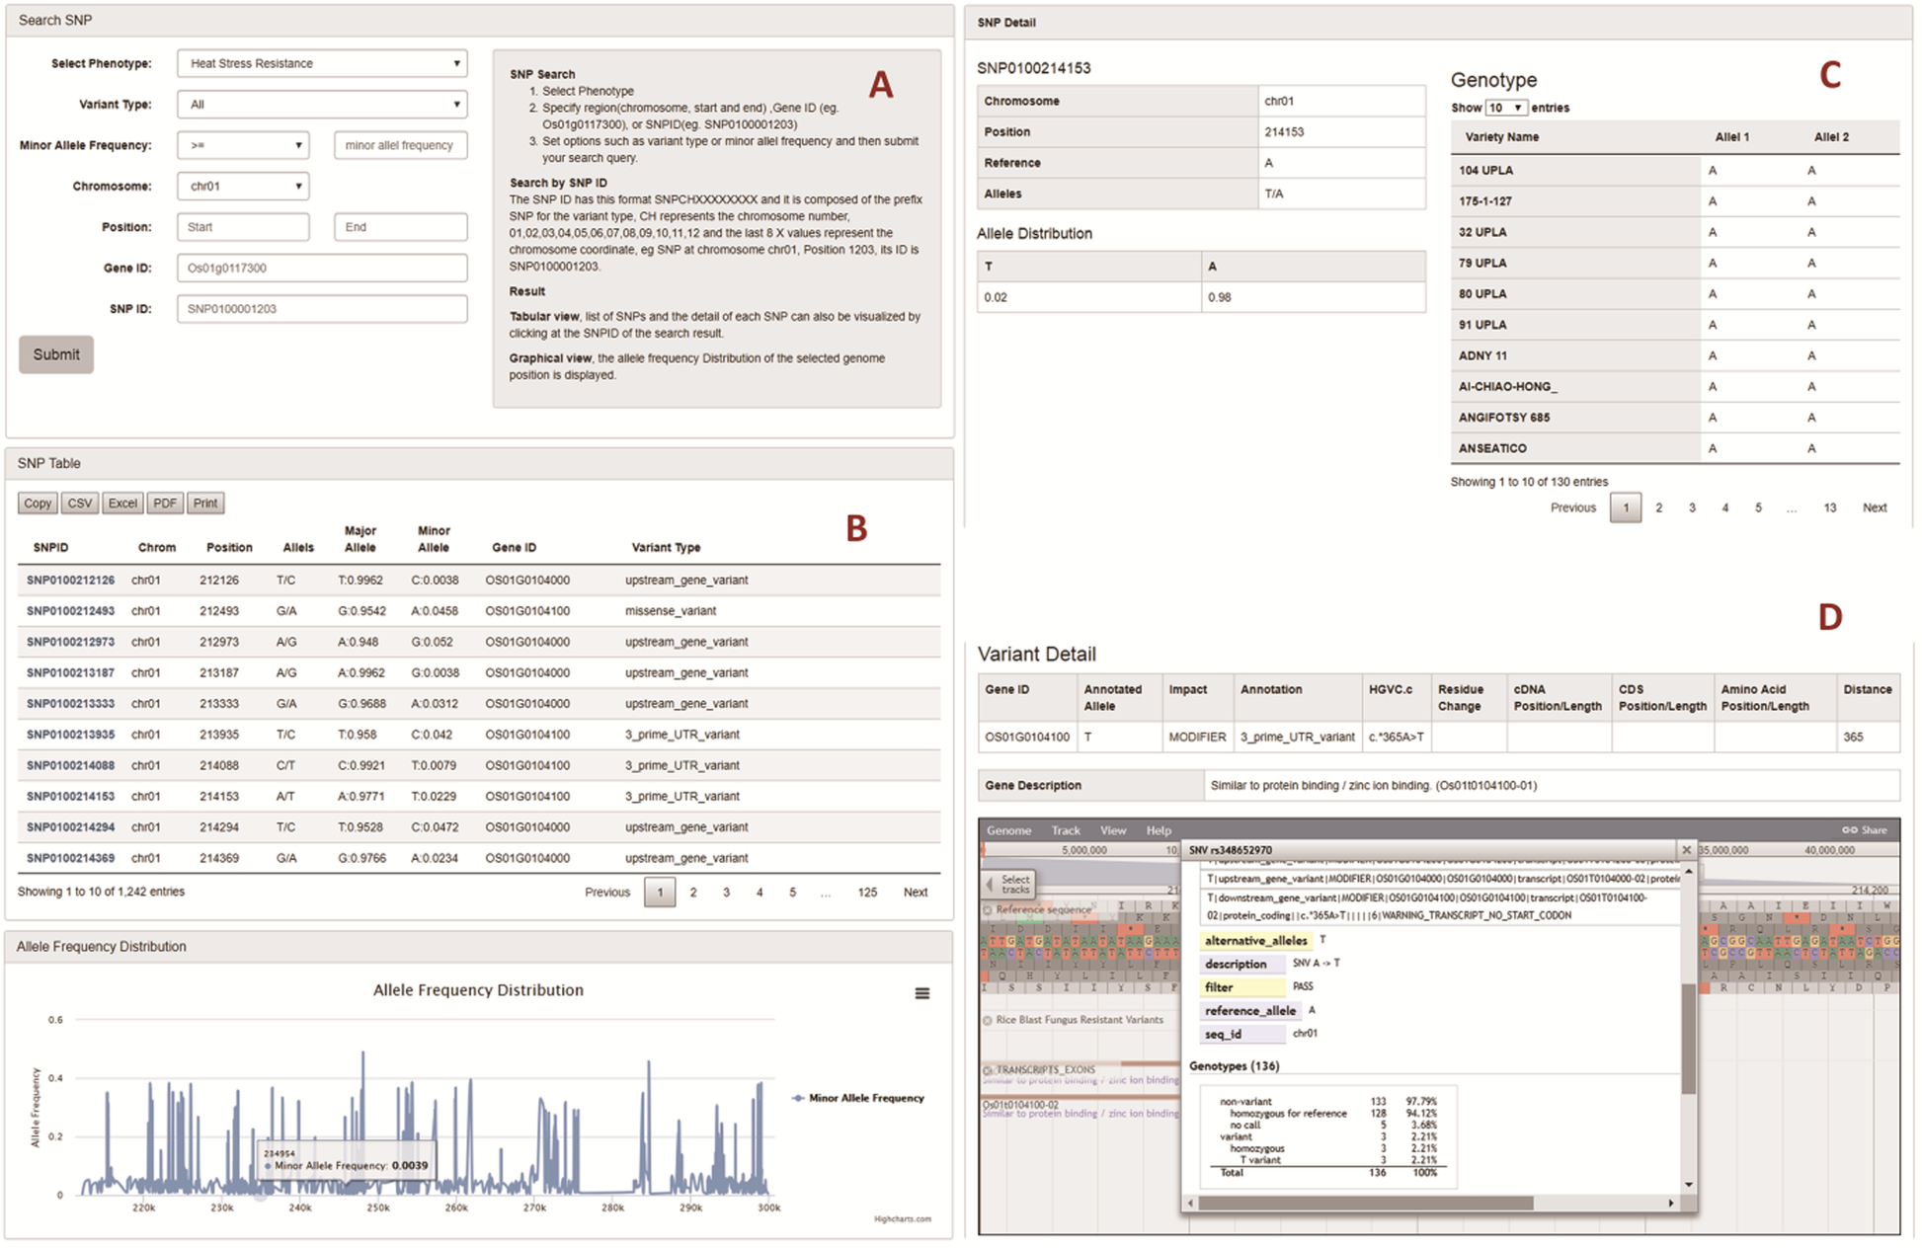Click popup vertical scrollbar thumb
The height and width of the screenshot is (1248, 1922).
point(1688,1037)
